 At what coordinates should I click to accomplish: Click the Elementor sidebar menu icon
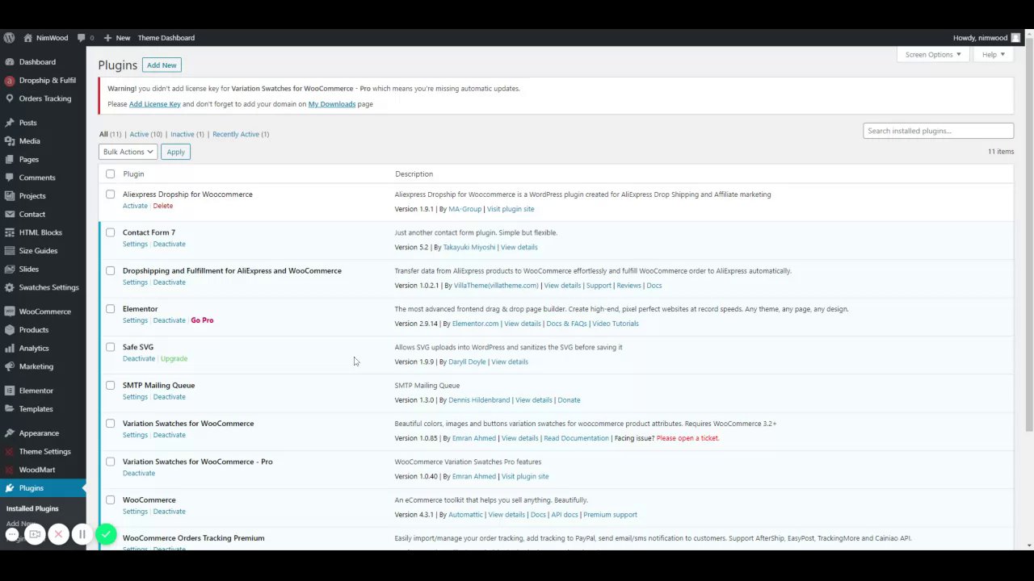coord(9,391)
